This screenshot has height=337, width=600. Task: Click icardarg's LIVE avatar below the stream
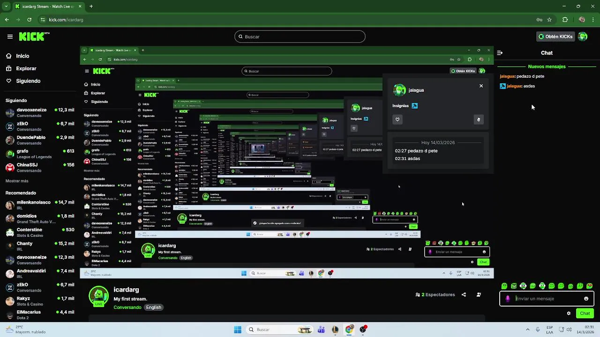click(x=98, y=296)
